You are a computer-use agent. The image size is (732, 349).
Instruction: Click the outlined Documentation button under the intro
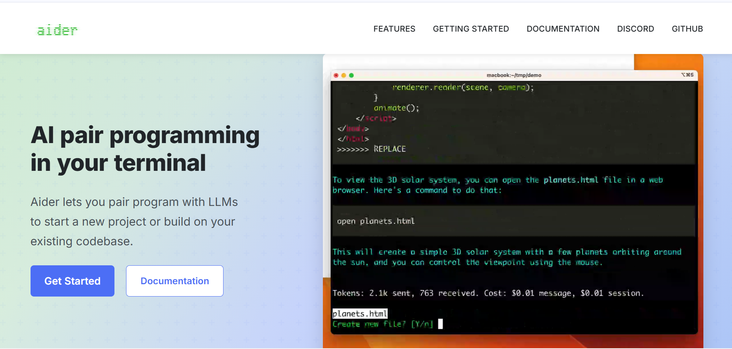click(175, 281)
